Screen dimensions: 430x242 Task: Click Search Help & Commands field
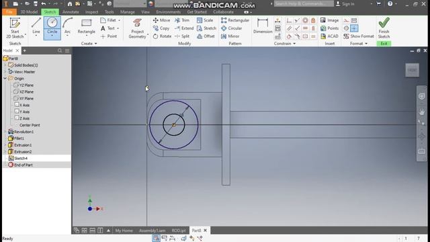[x=304, y=4]
